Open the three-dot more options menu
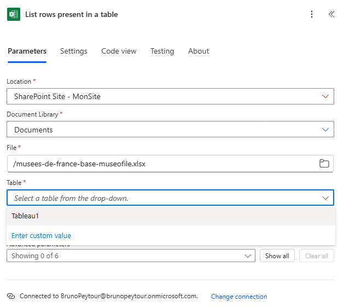The width and height of the screenshot is (338, 307). (x=312, y=14)
